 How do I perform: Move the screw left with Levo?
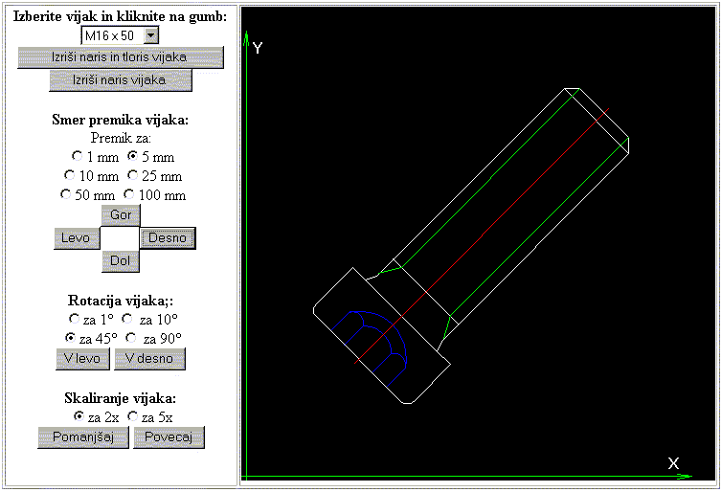click(77, 238)
